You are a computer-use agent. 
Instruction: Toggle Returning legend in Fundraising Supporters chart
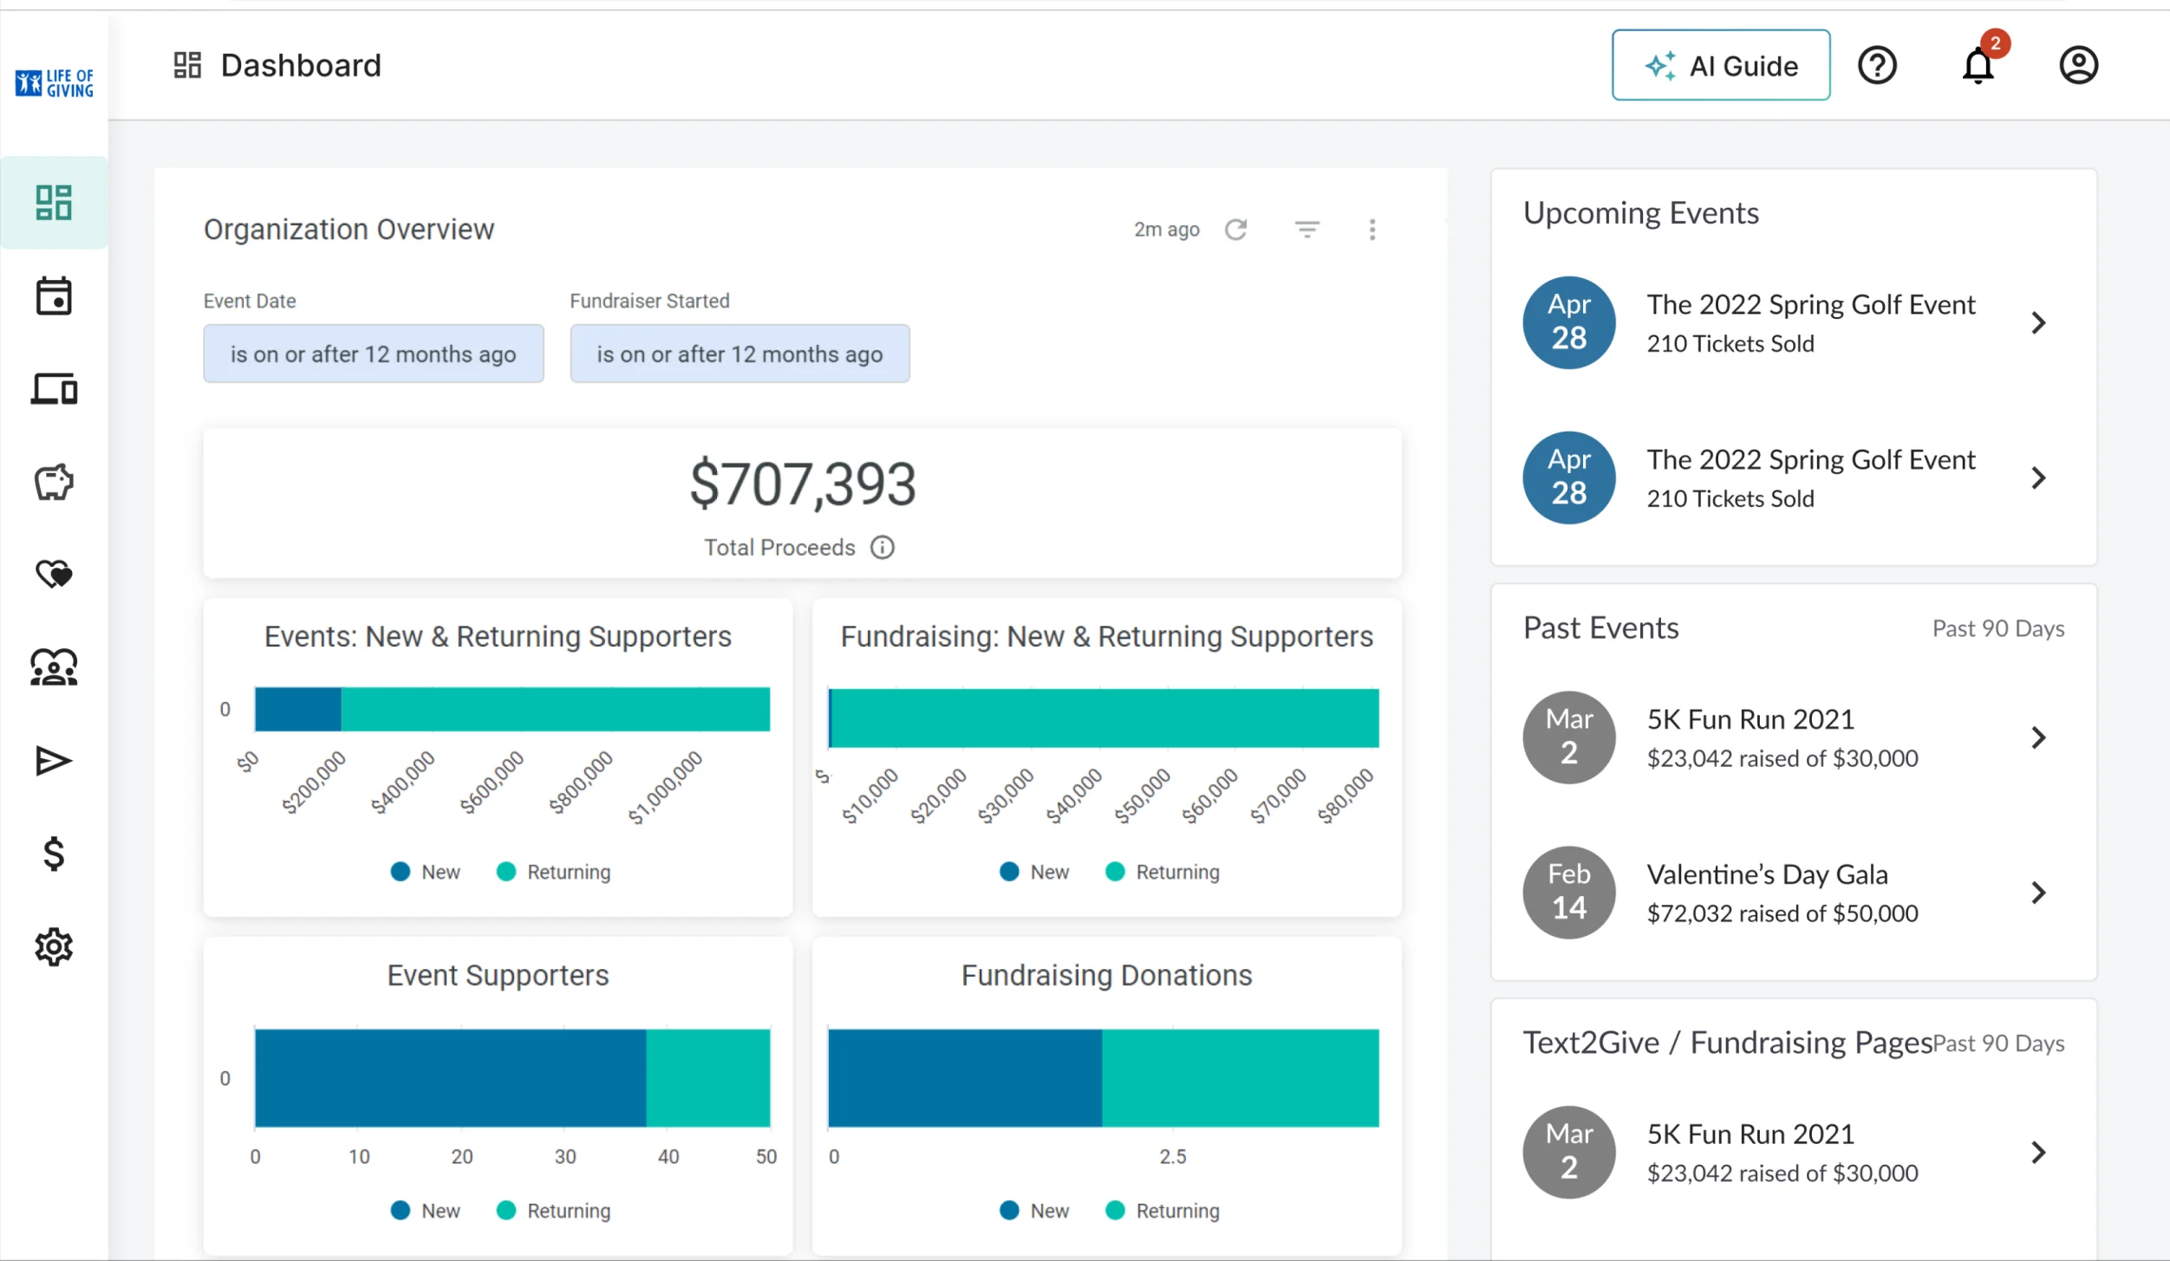pyautogui.click(x=1163, y=872)
